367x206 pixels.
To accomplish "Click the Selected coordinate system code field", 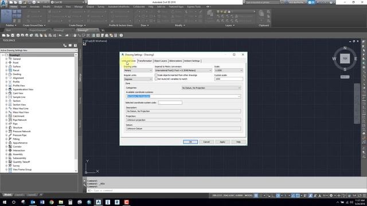I will click(170, 102).
